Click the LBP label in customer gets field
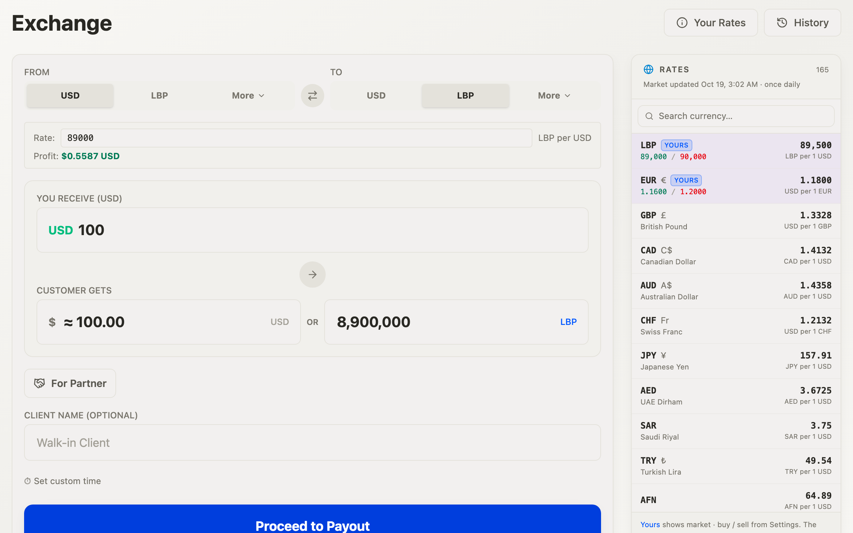This screenshot has height=533, width=853. point(569,322)
